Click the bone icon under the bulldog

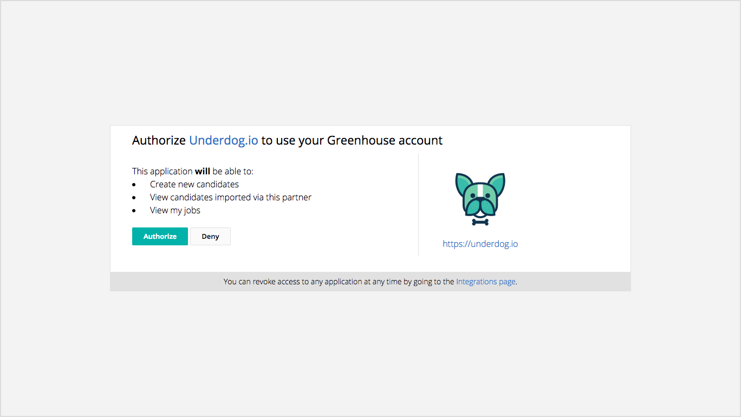click(480, 222)
